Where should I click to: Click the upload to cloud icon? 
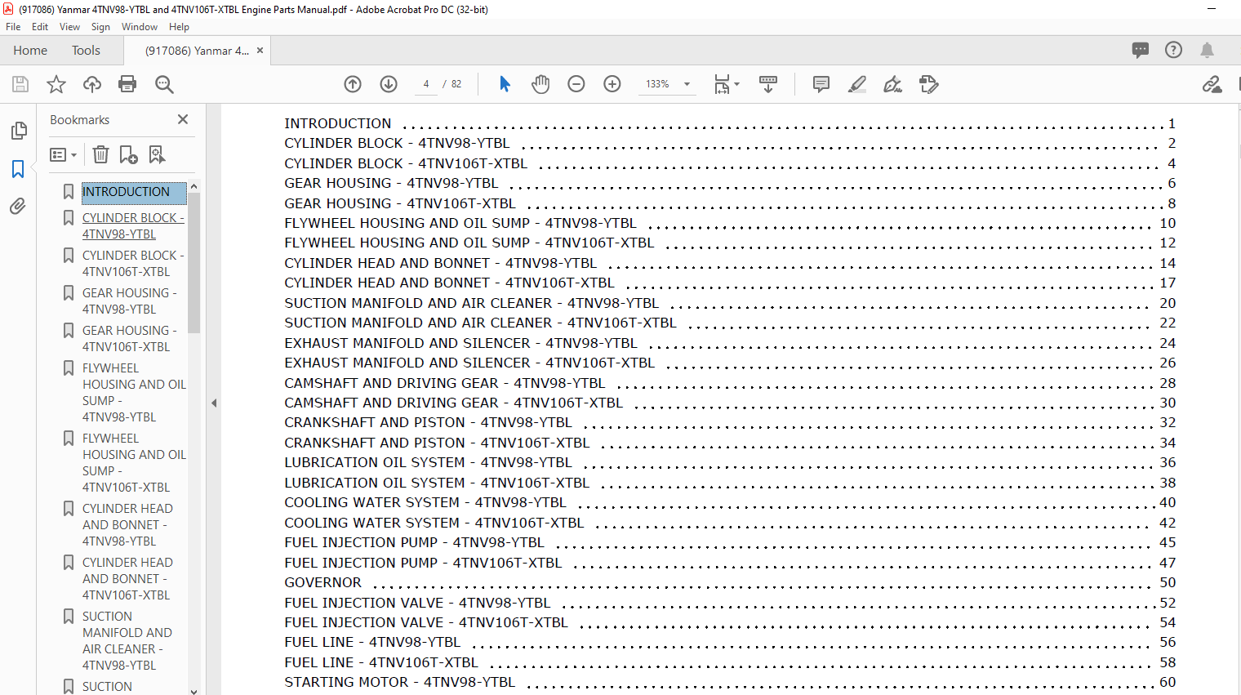92,84
